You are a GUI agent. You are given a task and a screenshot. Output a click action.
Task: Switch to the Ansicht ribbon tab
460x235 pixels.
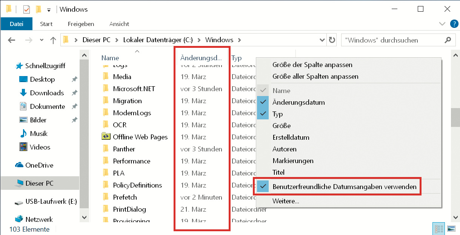pyautogui.click(x=119, y=24)
